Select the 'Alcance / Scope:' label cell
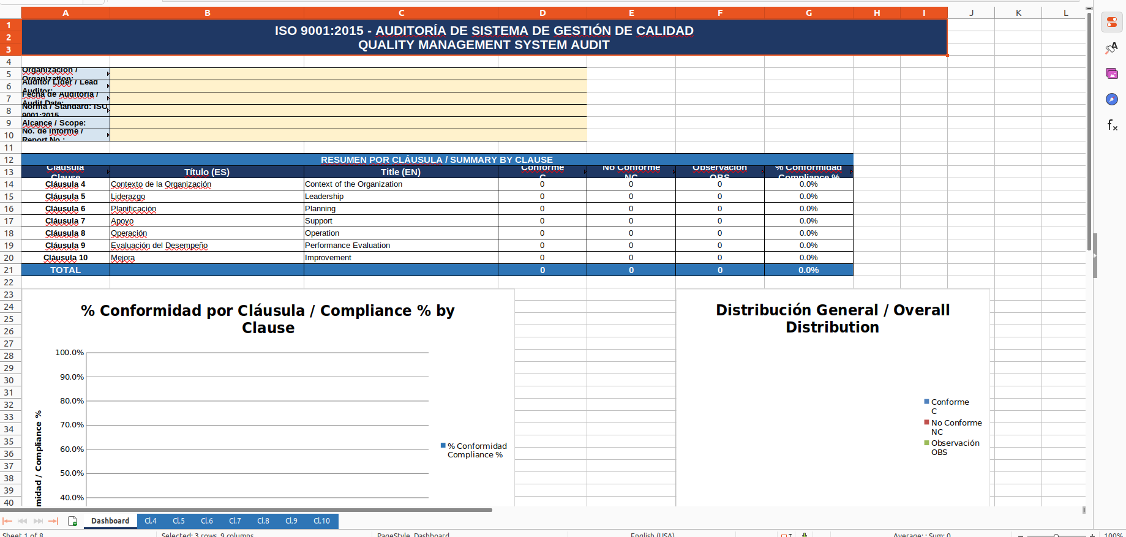The image size is (1126, 537). pos(66,123)
